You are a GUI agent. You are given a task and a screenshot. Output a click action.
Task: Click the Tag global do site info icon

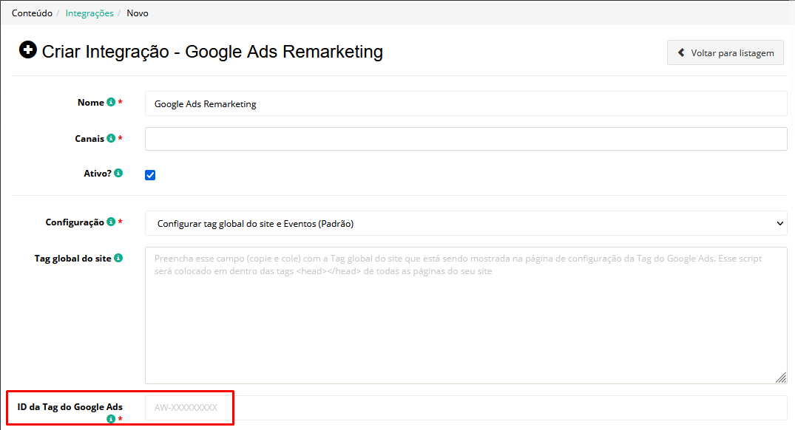coord(118,258)
